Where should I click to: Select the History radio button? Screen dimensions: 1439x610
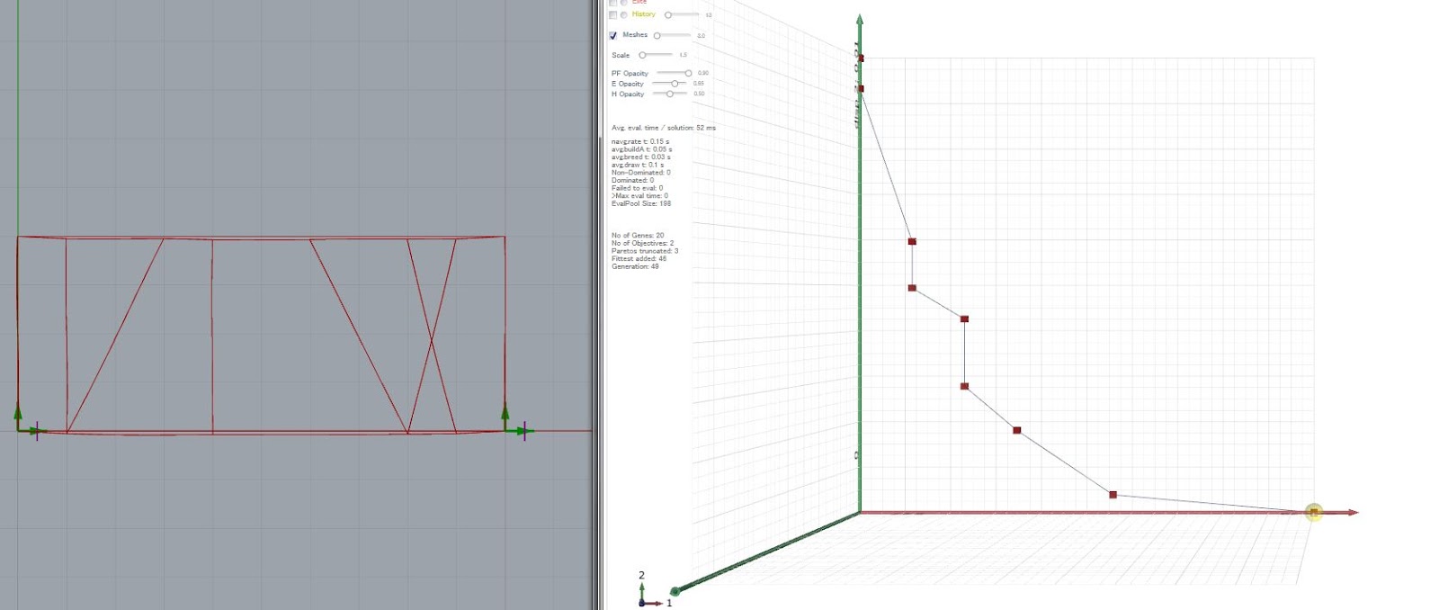pos(624,15)
